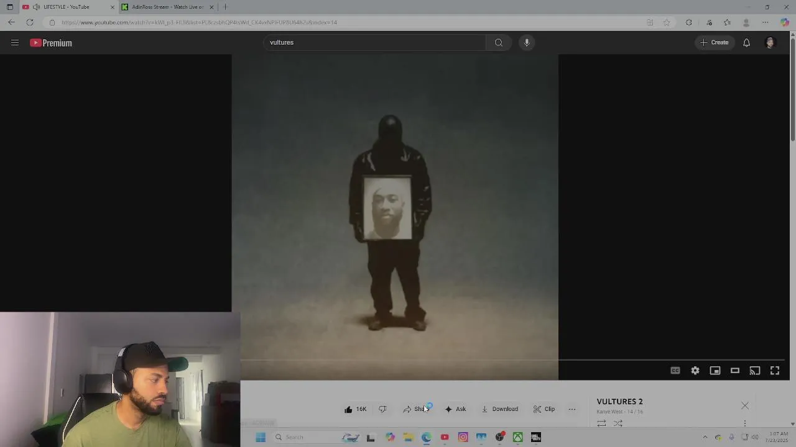Open Copilot sidebar
Viewport: 796px width, 447px height.
point(785,22)
